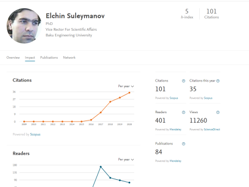The image size is (249, 187).
Task: Visit ScienceDirect link under Views
Action: pyautogui.click(x=212, y=129)
